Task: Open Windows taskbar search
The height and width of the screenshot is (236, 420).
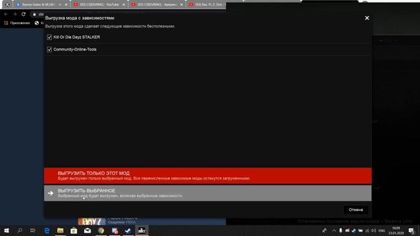Action: click(20, 230)
